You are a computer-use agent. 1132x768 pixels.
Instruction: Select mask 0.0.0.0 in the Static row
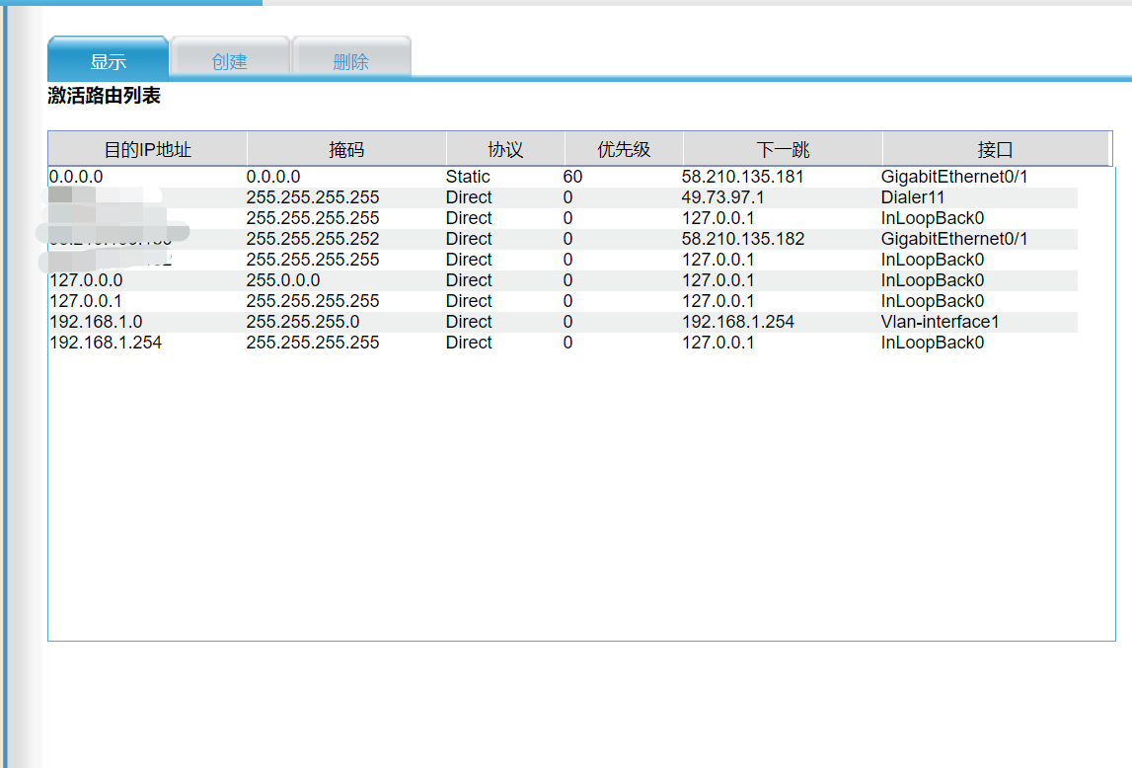pyautogui.click(x=273, y=177)
